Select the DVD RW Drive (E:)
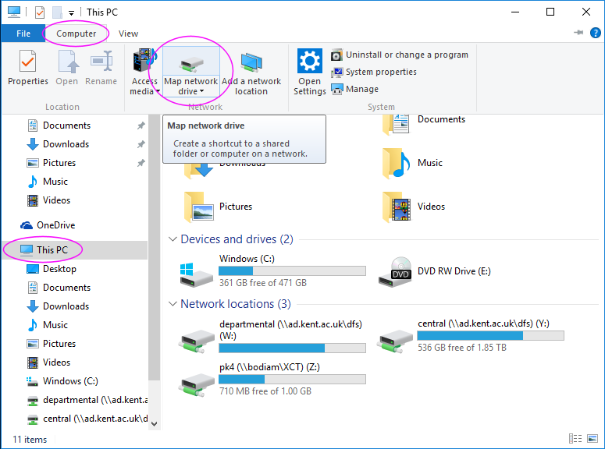 point(435,272)
